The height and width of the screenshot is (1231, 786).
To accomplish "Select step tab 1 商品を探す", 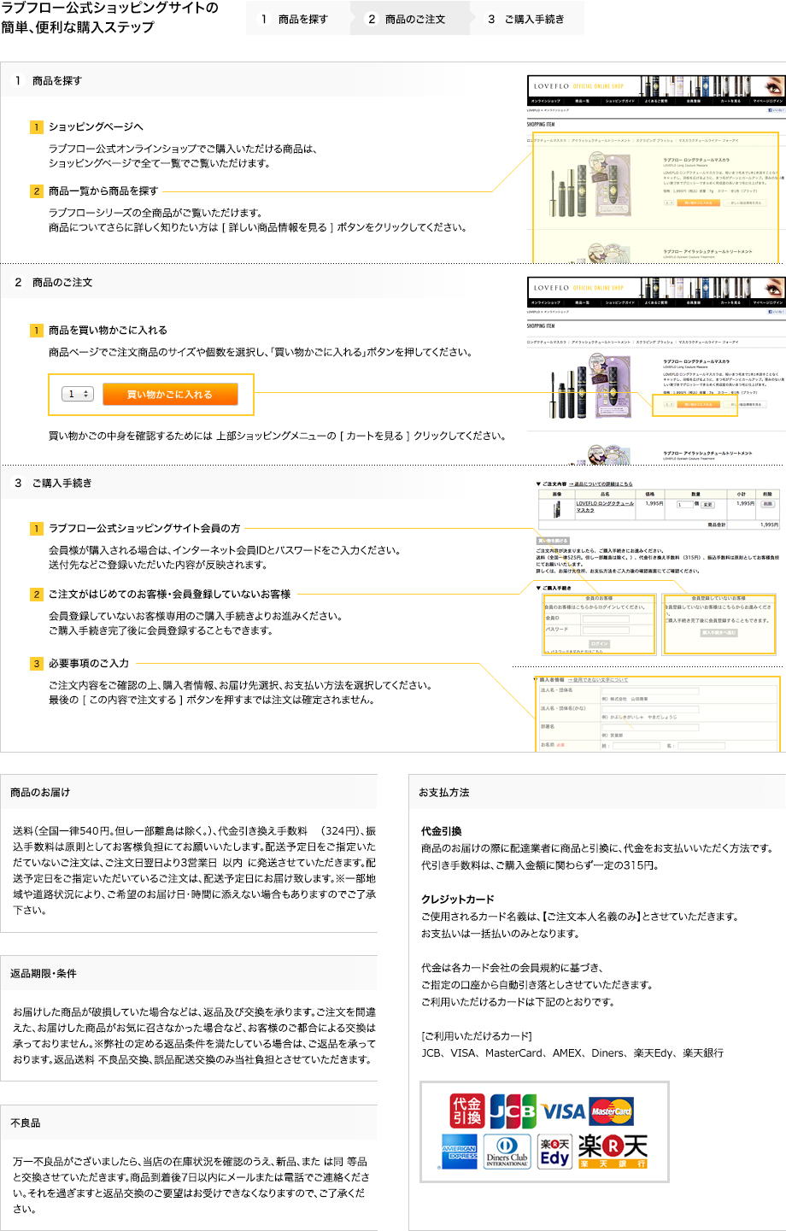I will pyautogui.click(x=299, y=19).
